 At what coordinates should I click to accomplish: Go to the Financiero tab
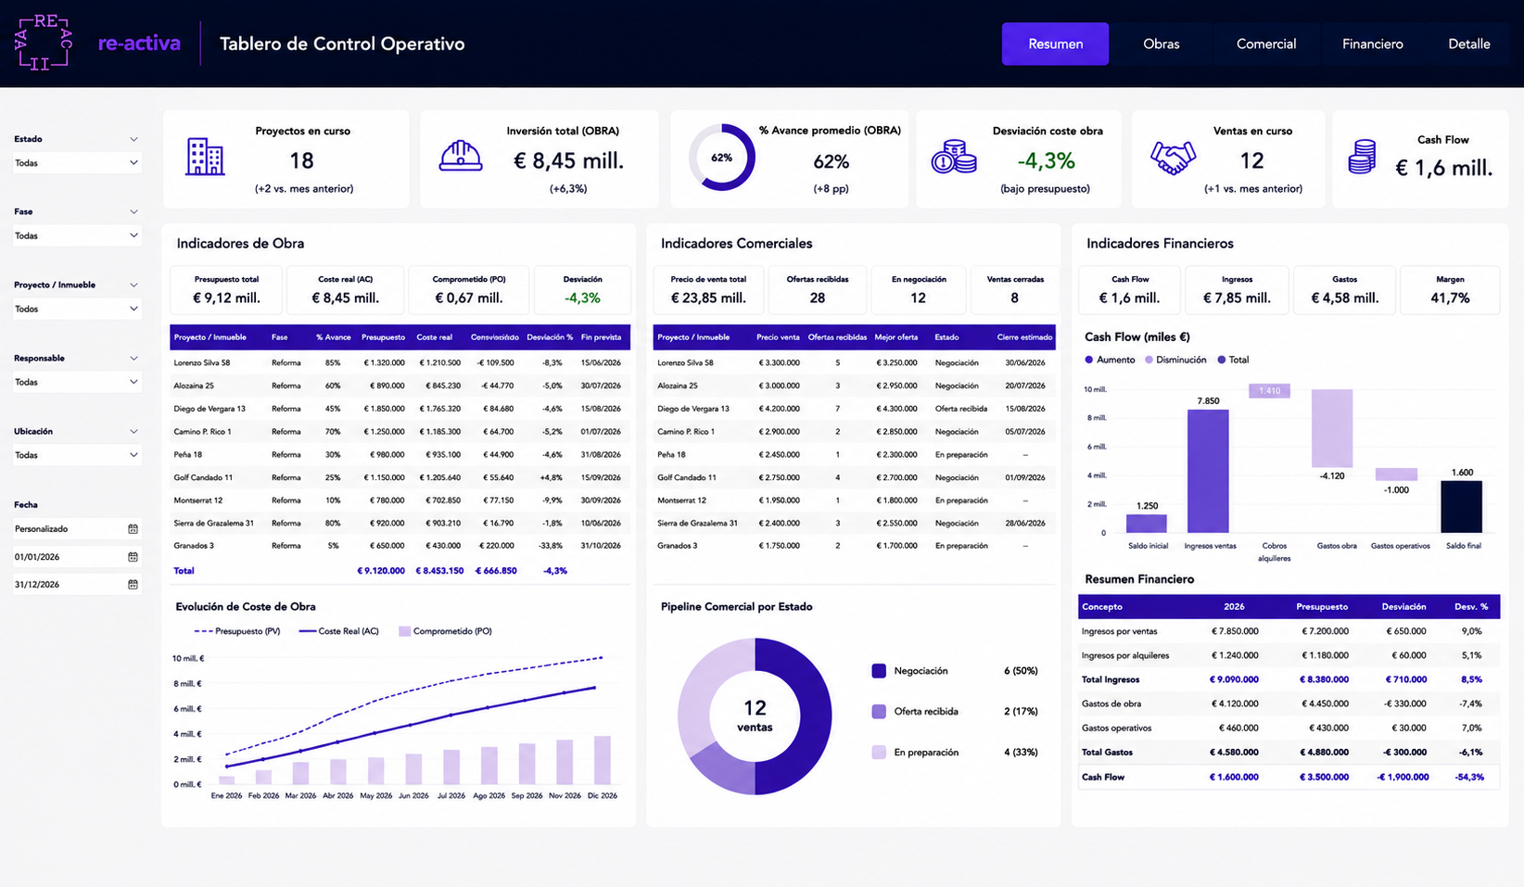coord(1372,44)
